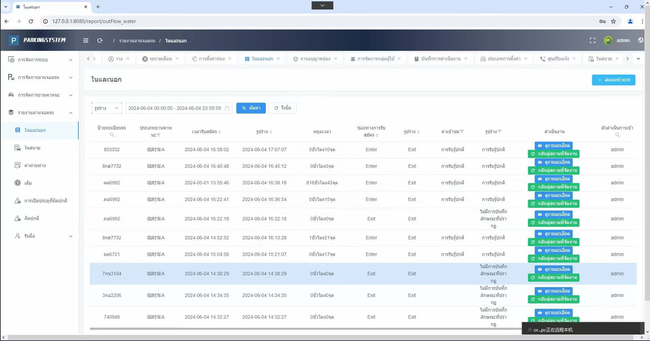The image size is (650, 341).
Task: Click the filter icon on ค่าเข้าชม column
Action: pos(461,132)
